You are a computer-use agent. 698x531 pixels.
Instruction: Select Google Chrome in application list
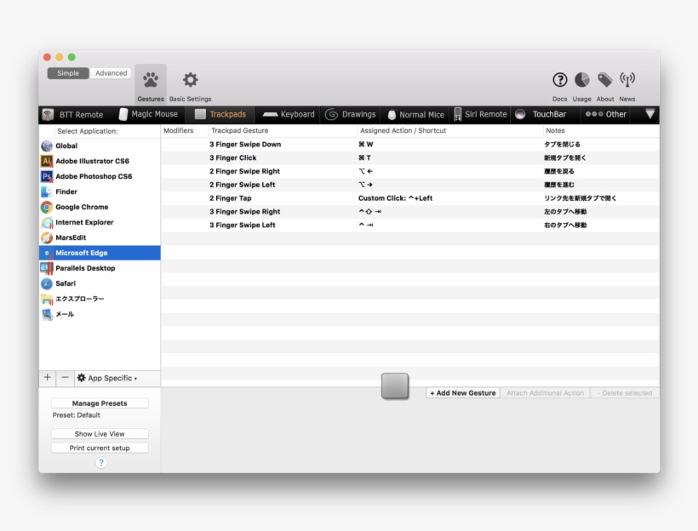[x=82, y=207]
